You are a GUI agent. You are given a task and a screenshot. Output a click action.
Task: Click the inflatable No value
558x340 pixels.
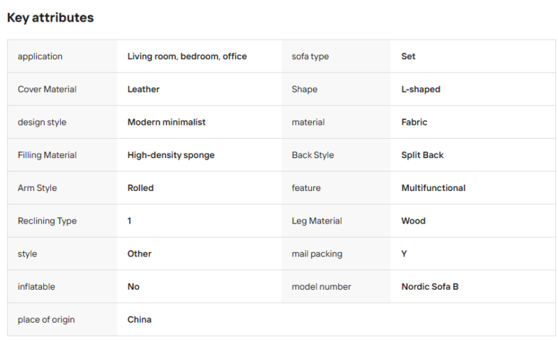133,286
